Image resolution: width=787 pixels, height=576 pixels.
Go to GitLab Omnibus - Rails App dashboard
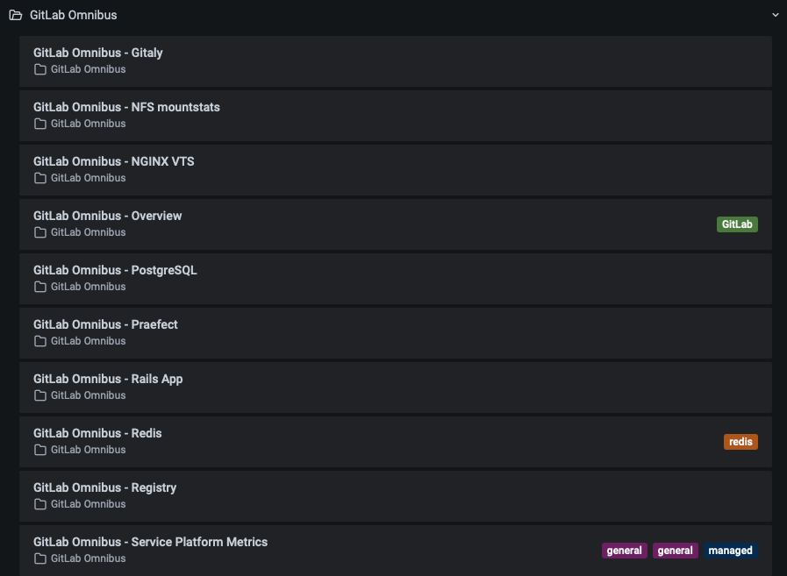coord(108,379)
